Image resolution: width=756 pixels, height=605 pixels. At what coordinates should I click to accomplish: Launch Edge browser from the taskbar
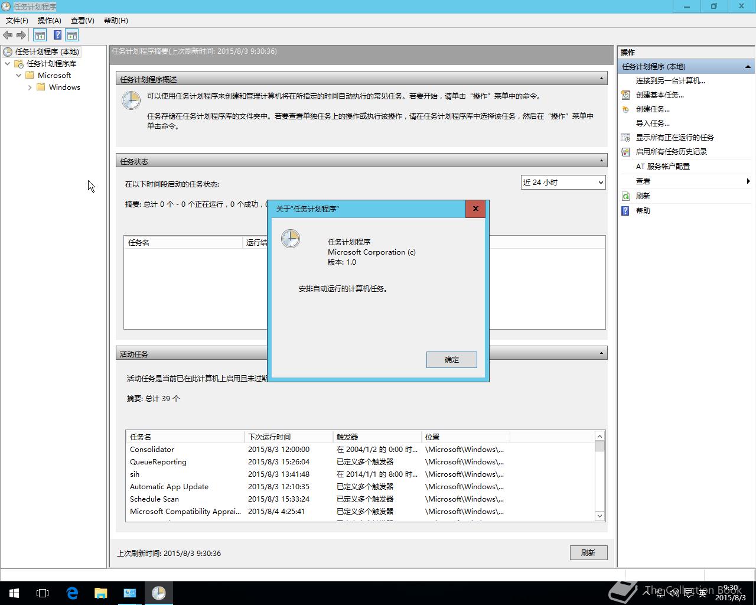click(72, 593)
